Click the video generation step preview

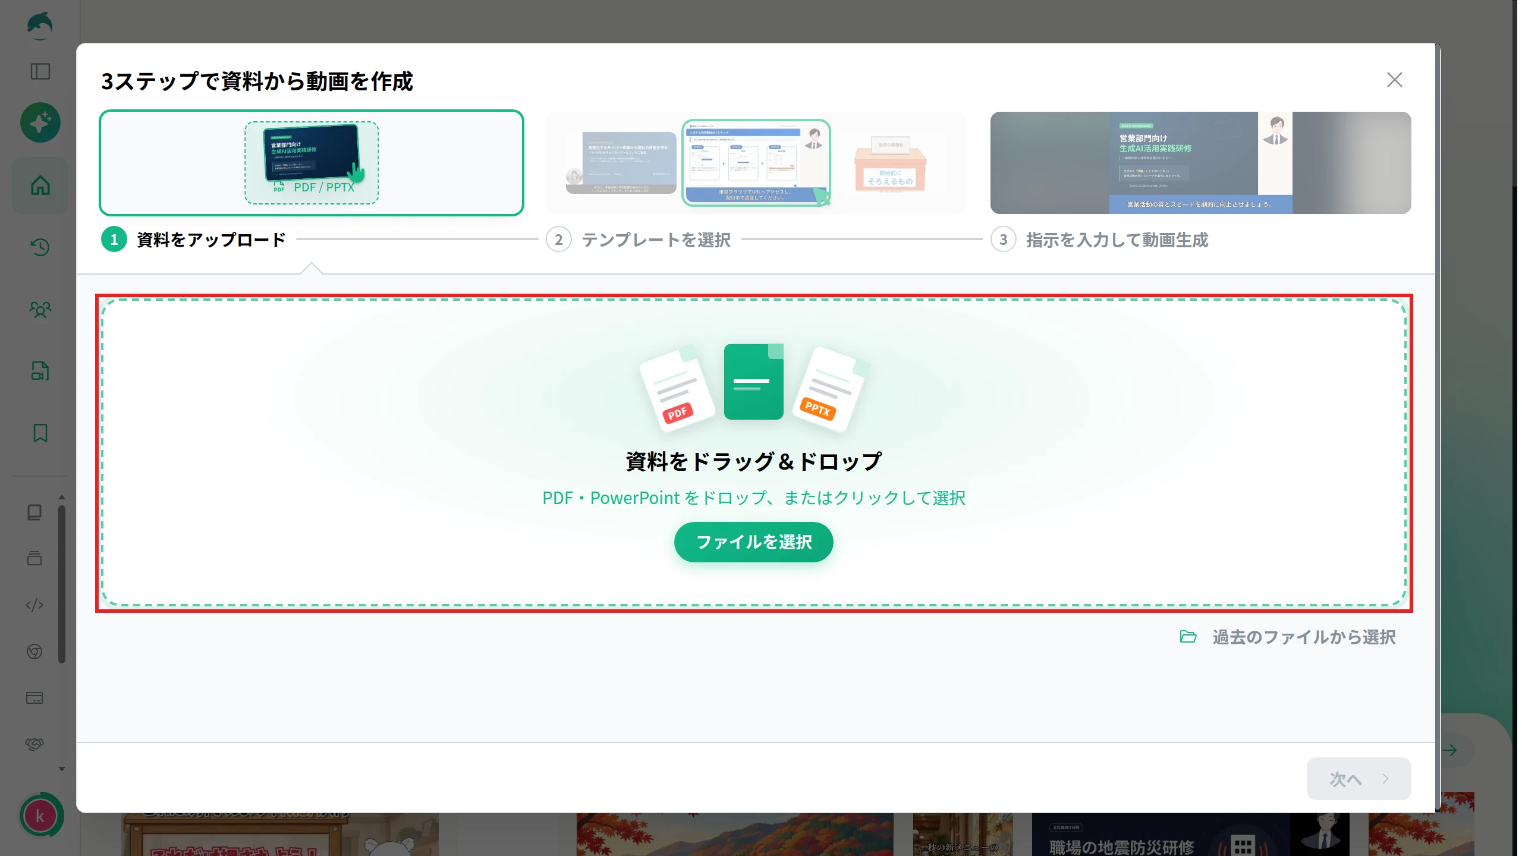(1200, 163)
